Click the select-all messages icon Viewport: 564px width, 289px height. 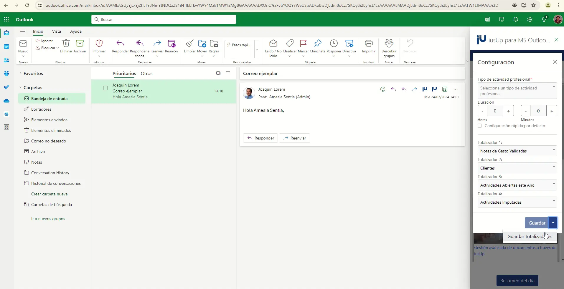tap(218, 73)
